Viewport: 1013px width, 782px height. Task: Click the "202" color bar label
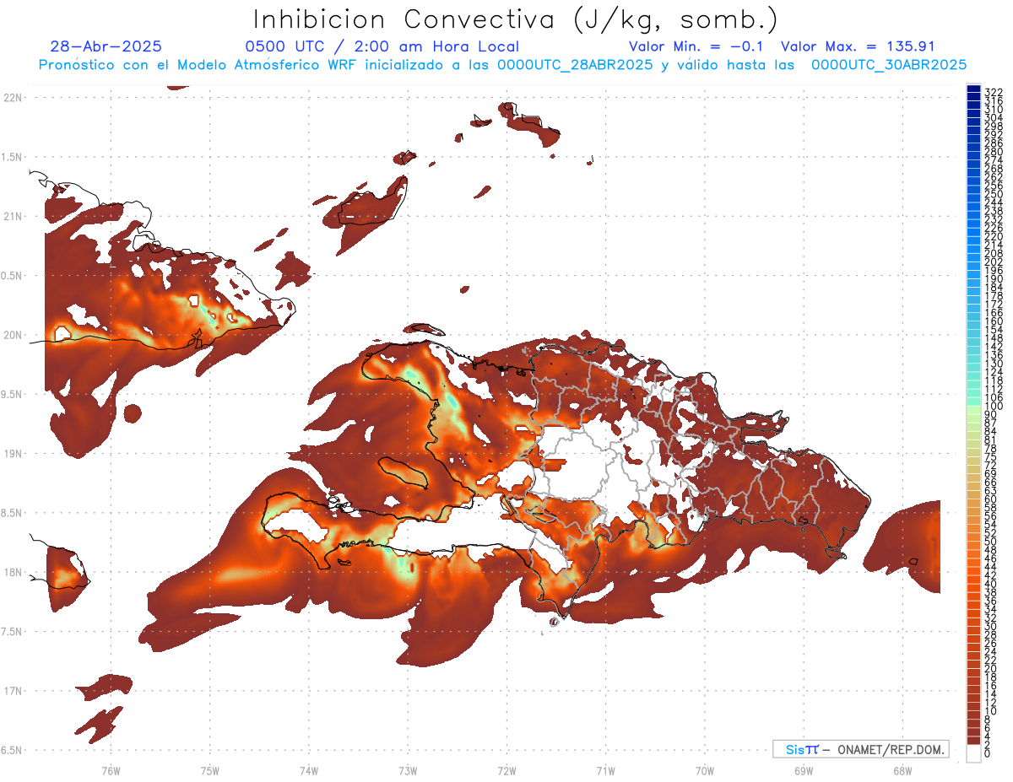point(993,262)
